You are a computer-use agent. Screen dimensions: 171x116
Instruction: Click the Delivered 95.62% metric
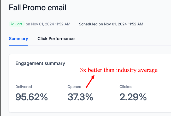(32, 93)
